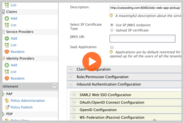Click the list icon above the Claims section
The image size is (184, 123).
[x=7, y=5]
